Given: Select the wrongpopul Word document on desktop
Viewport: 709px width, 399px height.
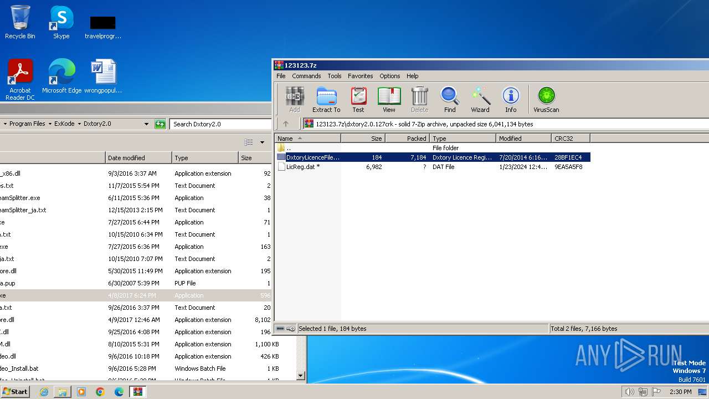Looking at the screenshot, I should tap(103, 76).
